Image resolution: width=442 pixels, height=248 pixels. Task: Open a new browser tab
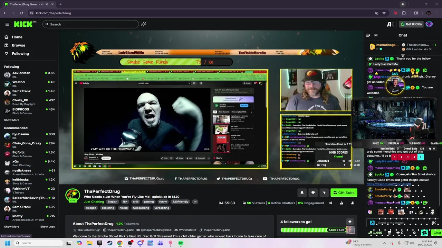point(60,4)
